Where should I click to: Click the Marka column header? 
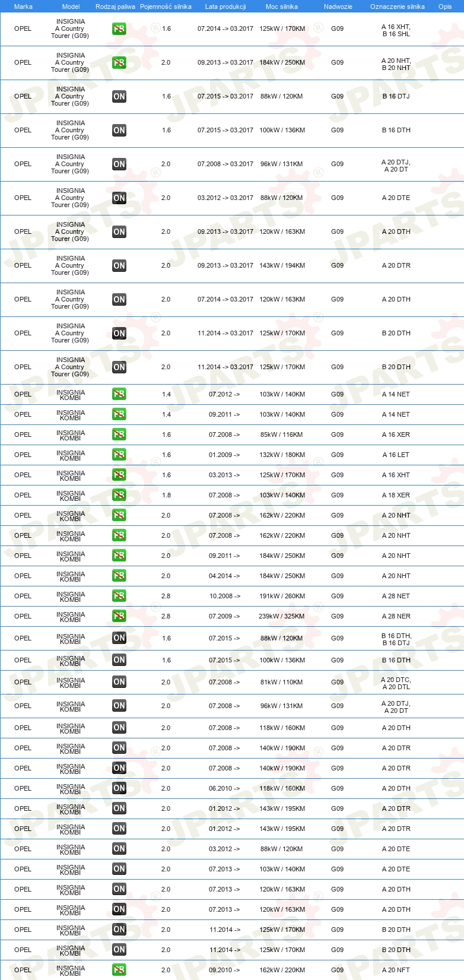(23, 7)
